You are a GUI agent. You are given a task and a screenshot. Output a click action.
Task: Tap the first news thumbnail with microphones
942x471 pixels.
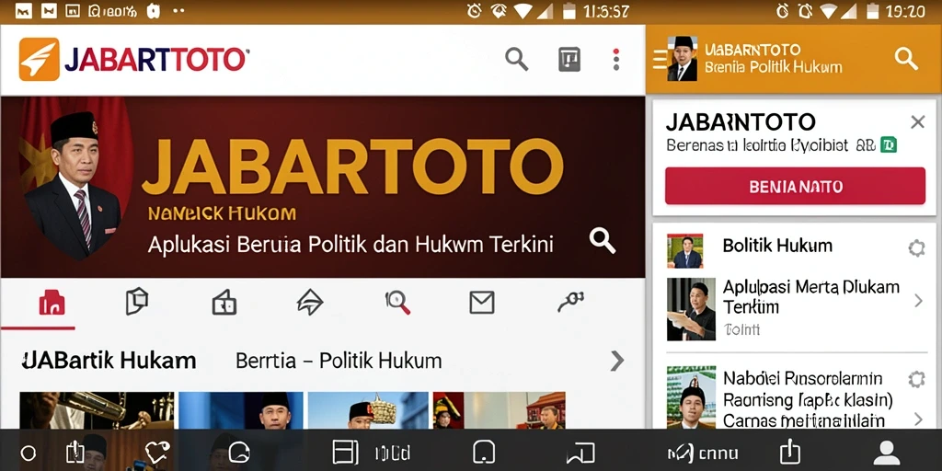tap(97, 410)
